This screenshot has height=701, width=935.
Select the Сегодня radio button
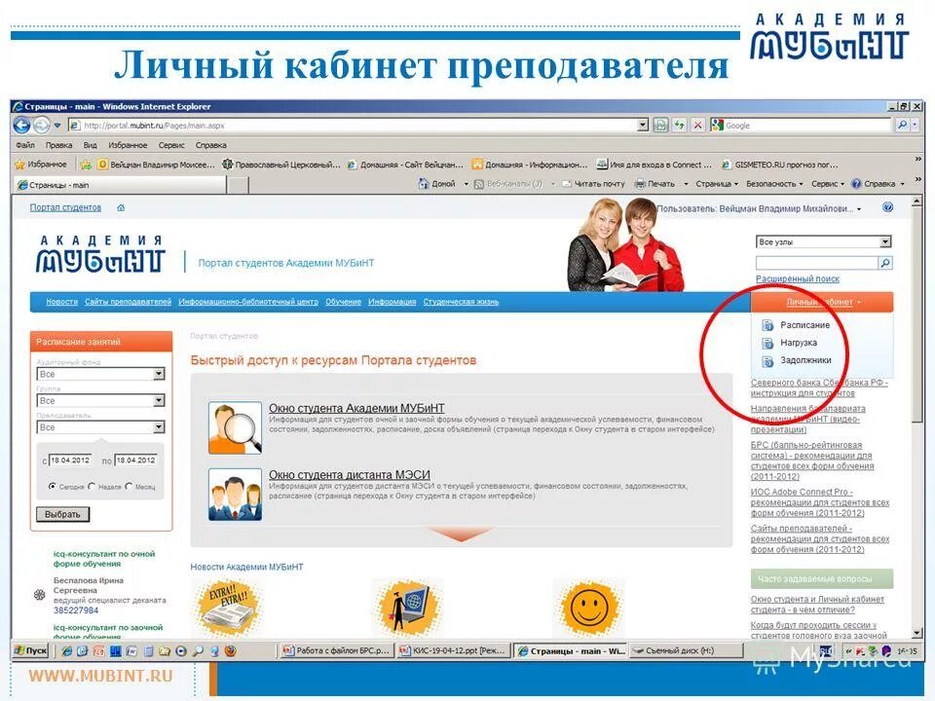click(53, 487)
